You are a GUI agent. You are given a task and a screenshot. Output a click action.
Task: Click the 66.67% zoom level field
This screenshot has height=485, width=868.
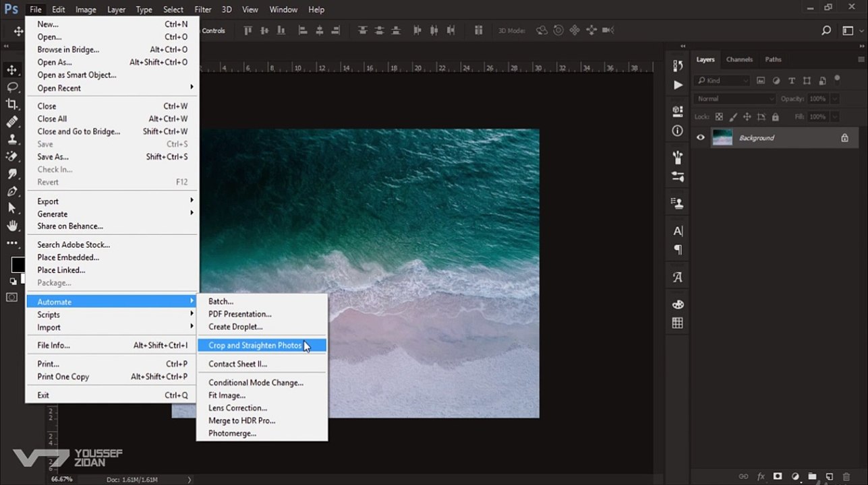click(x=62, y=479)
